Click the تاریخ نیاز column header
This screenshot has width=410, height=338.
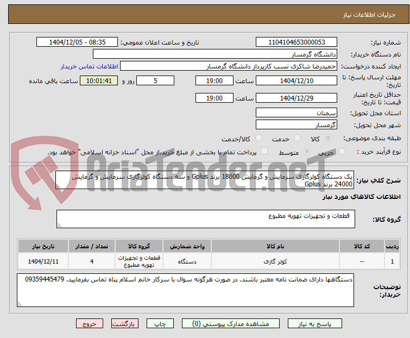43,246
